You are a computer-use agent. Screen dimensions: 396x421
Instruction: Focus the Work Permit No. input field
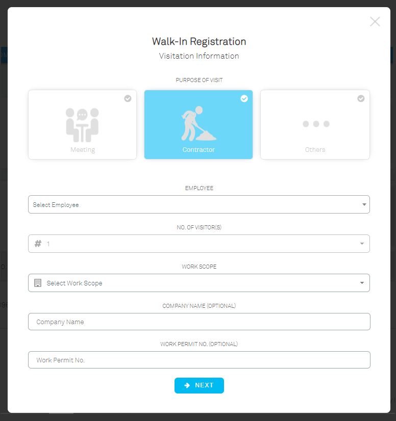tap(199, 360)
